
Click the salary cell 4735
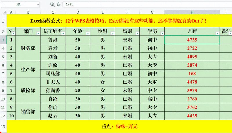pyautogui.click(x=192, y=40)
